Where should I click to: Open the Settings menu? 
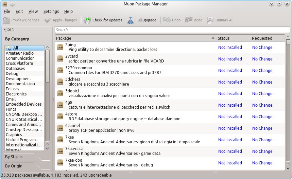click(x=51, y=12)
